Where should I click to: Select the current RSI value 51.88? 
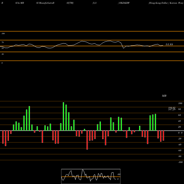169,45
